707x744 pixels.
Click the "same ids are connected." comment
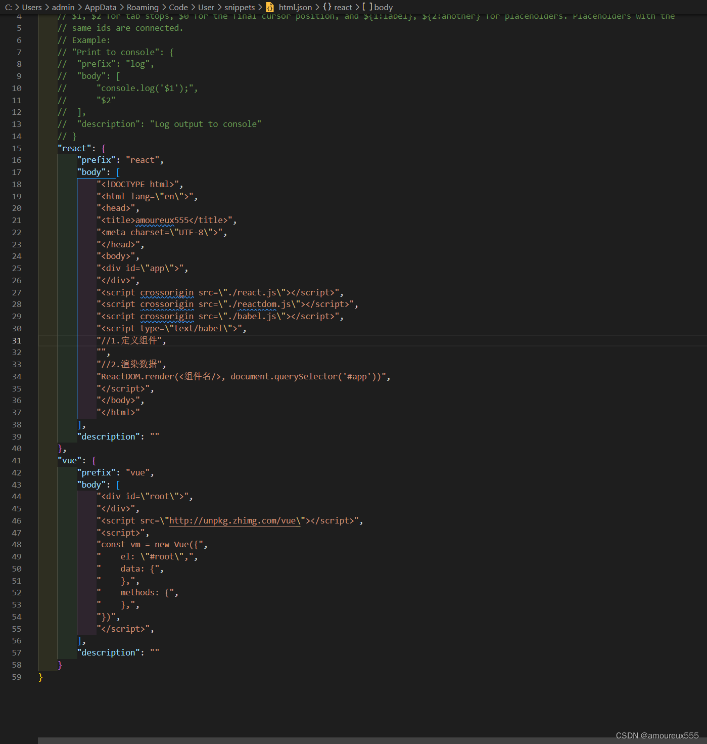tap(120, 28)
